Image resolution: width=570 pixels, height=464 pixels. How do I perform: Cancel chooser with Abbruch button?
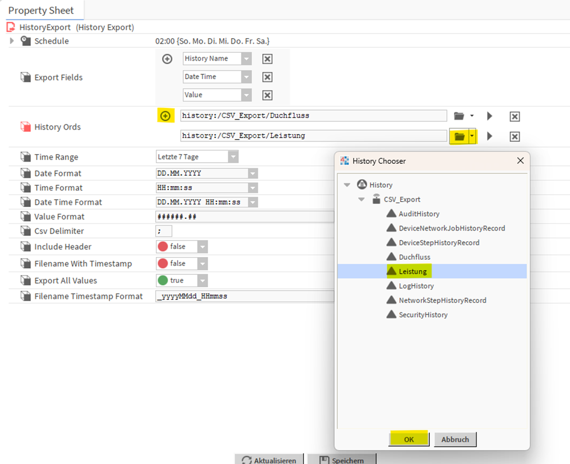click(455, 439)
